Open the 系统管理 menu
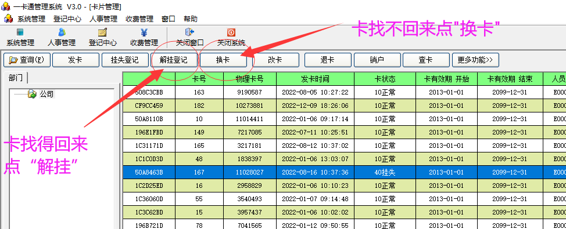Viewport: 566px width, 229px height. click(x=31, y=19)
